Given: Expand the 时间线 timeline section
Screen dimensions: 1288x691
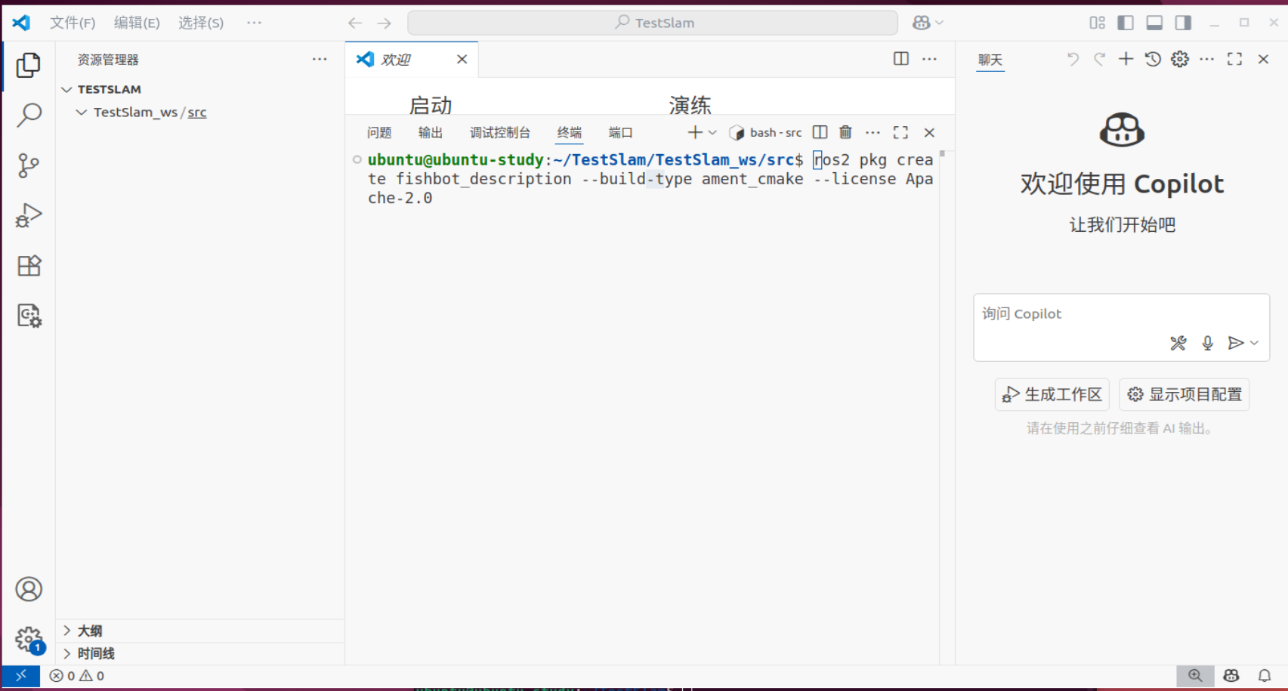Looking at the screenshot, I should [x=201, y=653].
